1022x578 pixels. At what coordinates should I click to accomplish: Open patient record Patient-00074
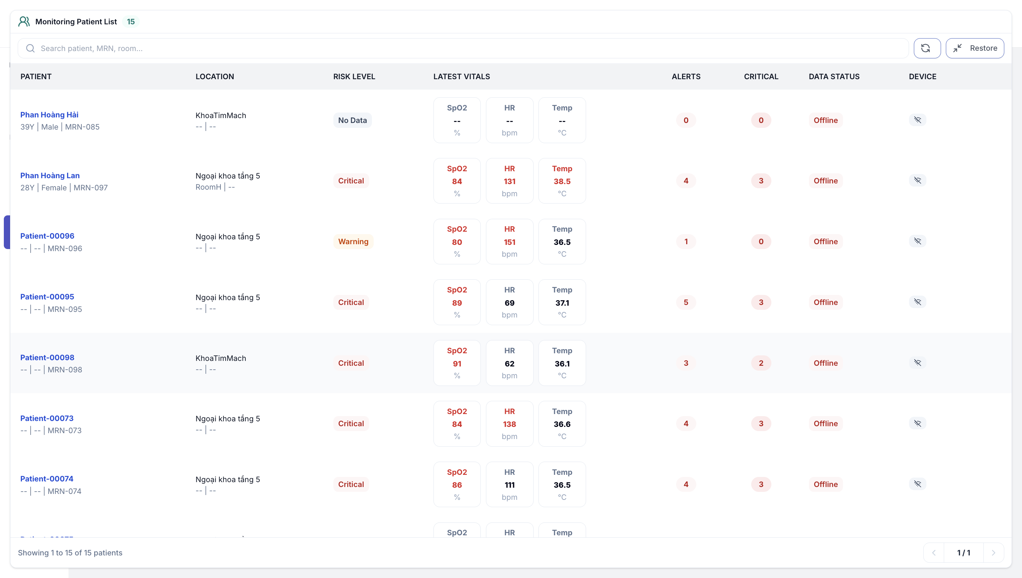[47, 479]
